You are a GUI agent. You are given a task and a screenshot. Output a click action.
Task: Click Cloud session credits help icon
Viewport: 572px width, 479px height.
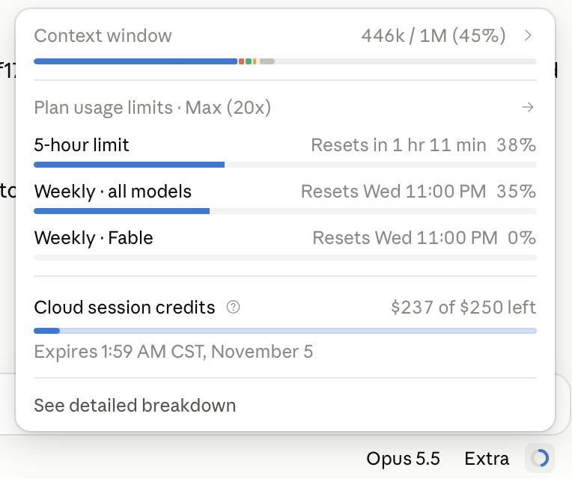pyautogui.click(x=233, y=308)
